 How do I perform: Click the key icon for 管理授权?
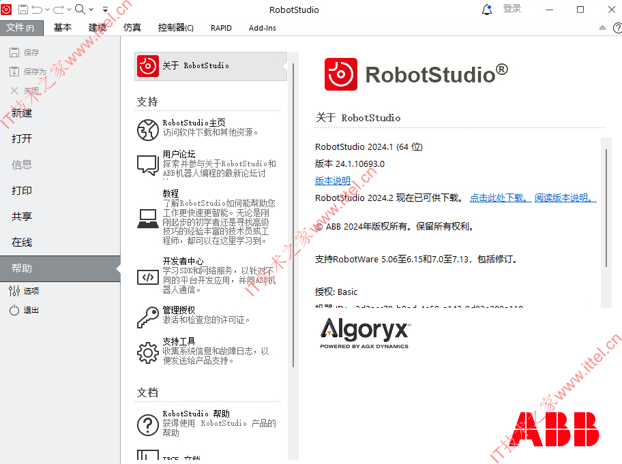coord(147,317)
